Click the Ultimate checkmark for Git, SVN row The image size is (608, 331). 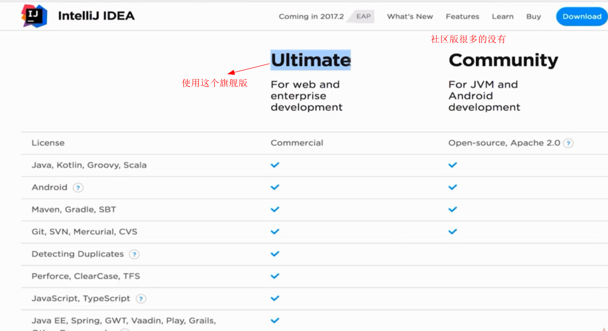(275, 232)
